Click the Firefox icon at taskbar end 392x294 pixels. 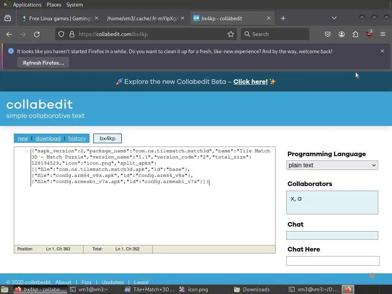(x=348, y=289)
